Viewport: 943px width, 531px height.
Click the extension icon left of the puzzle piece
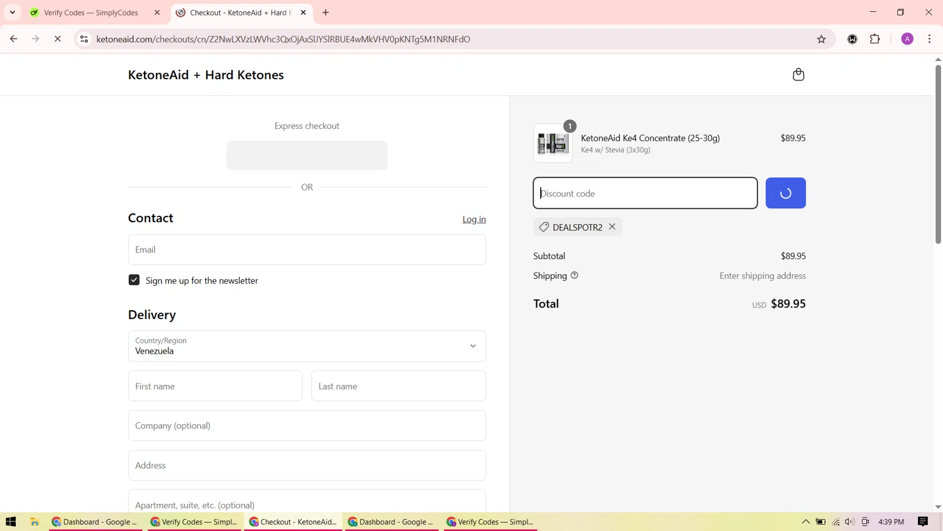click(x=852, y=39)
